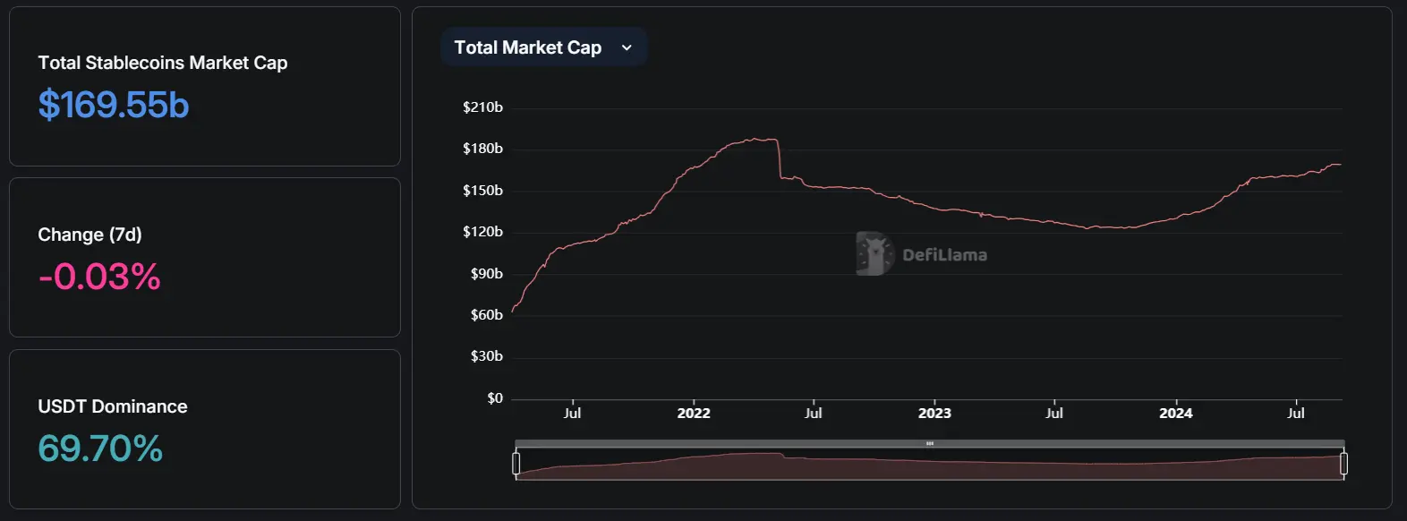Grab the right handle of range slider
The width and height of the screenshot is (1407, 521).
tap(1343, 463)
